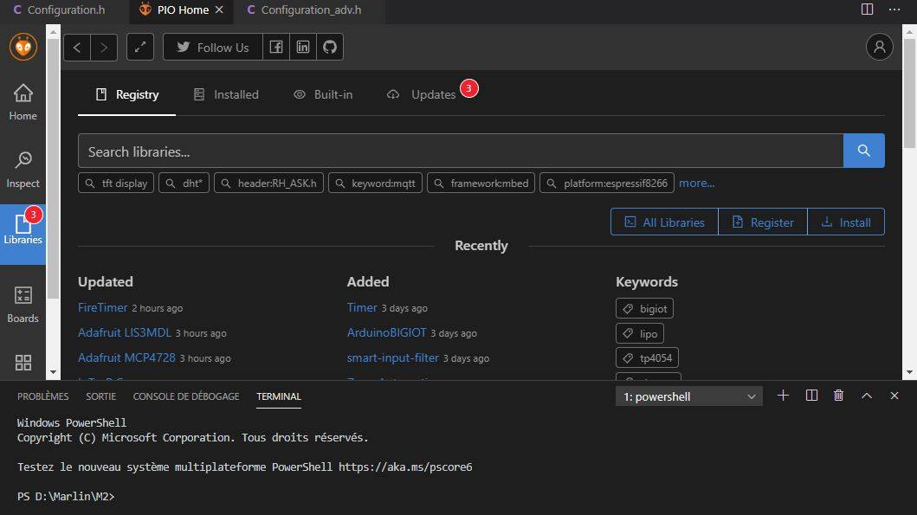The width and height of the screenshot is (917, 515).
Task: Select the Registry tab
Action: (127, 94)
